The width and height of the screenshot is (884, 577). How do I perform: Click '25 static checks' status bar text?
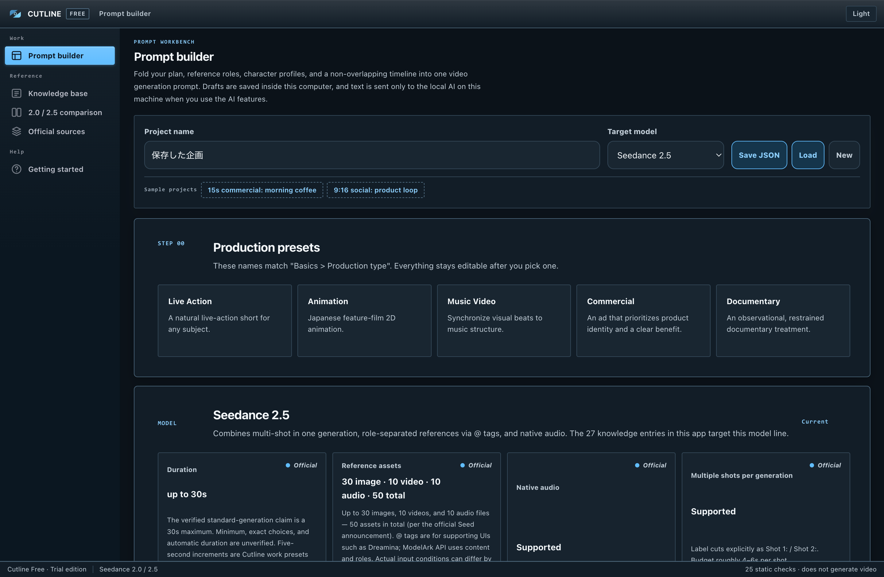(x=770, y=569)
